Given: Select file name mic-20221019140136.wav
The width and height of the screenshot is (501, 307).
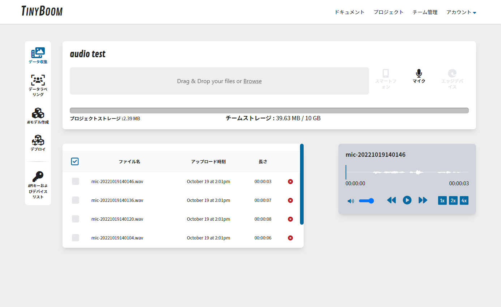Looking at the screenshot, I should [x=117, y=200].
